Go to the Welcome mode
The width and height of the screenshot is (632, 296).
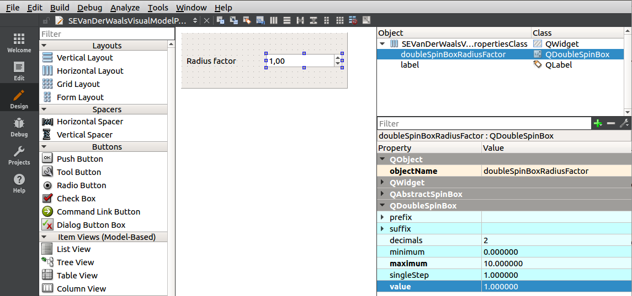pos(19,43)
